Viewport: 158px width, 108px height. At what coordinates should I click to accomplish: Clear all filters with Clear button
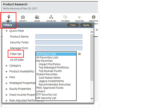tap(73, 25)
